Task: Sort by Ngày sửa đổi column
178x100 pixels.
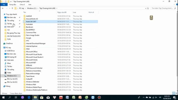Action: pyautogui.click(x=64, y=12)
